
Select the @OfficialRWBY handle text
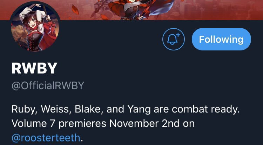pos(48,86)
